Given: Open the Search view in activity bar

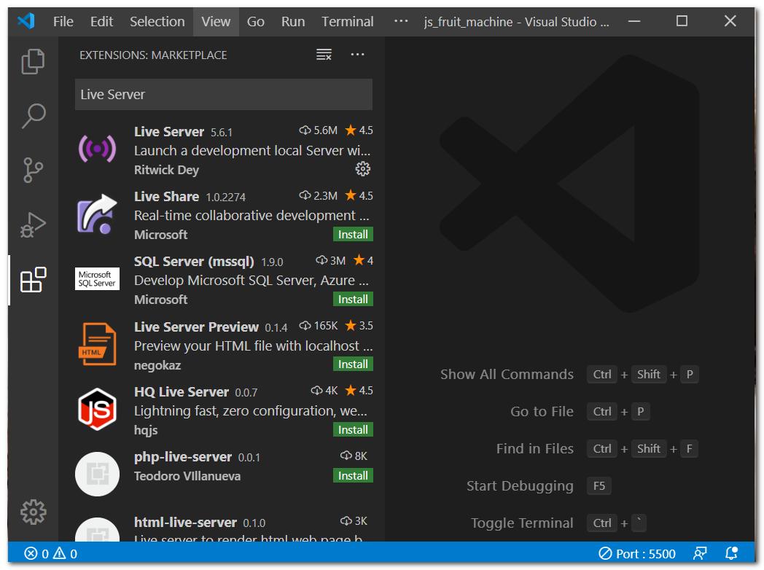Looking at the screenshot, I should click(x=33, y=116).
